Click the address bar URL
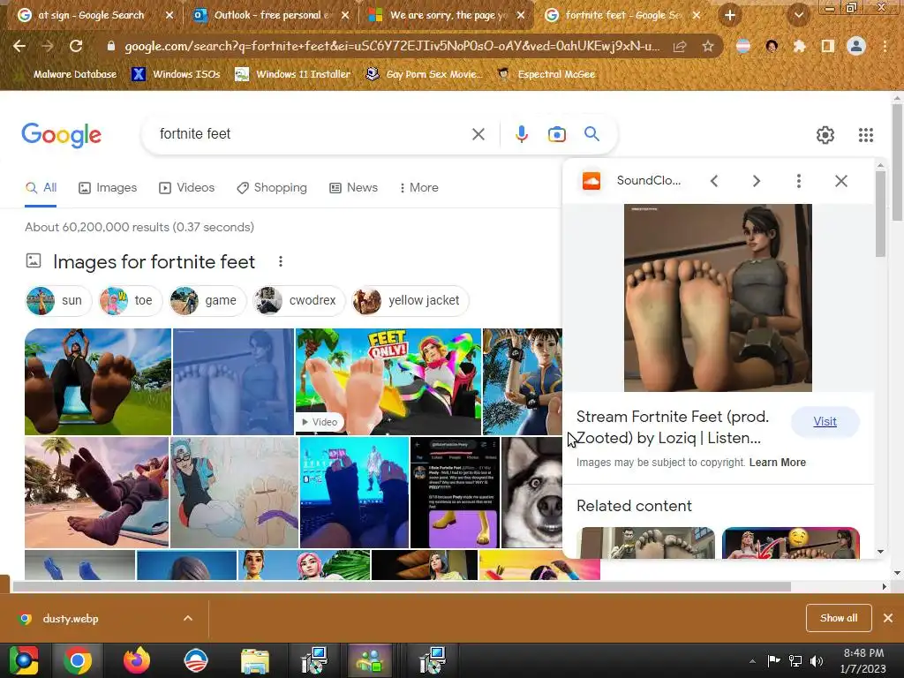Screen dimensions: 904x678 392,46
